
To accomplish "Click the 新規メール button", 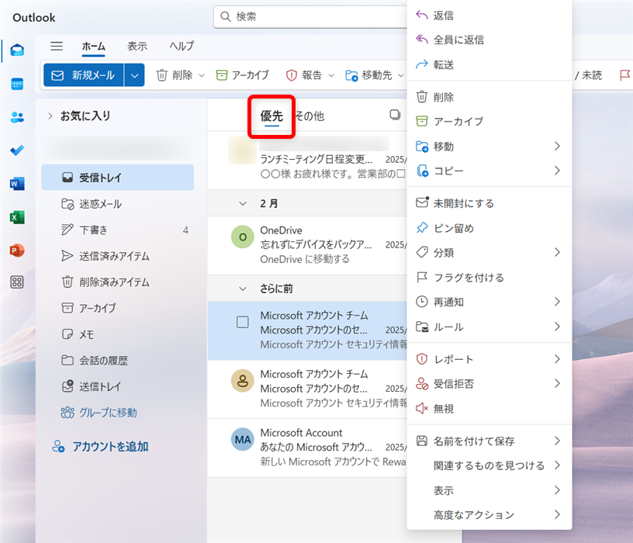I will pyautogui.click(x=83, y=75).
